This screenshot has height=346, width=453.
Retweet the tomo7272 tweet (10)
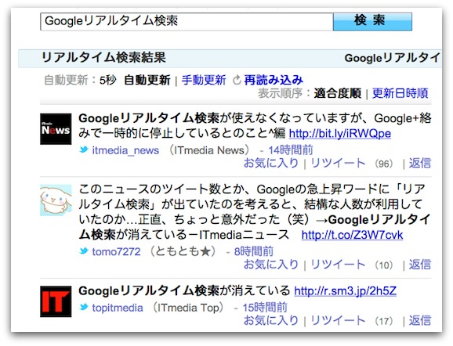coord(338,265)
